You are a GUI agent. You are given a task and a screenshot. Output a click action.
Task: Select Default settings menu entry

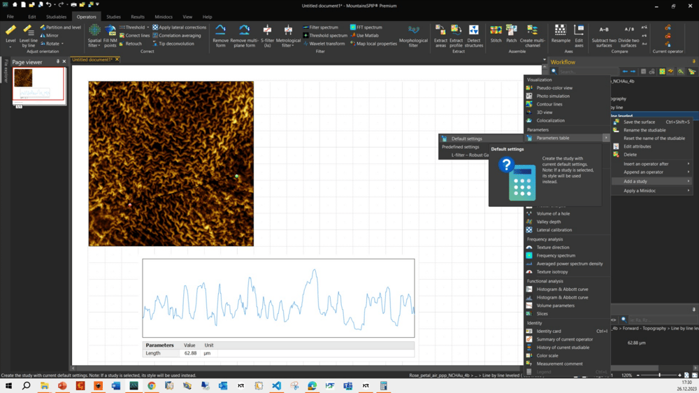tap(481, 138)
